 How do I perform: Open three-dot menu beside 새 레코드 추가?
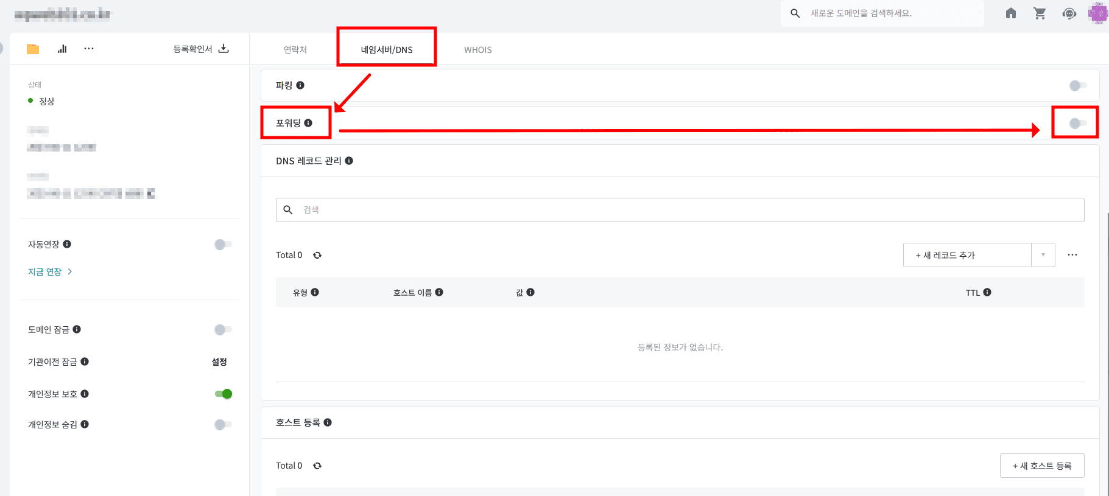point(1072,255)
